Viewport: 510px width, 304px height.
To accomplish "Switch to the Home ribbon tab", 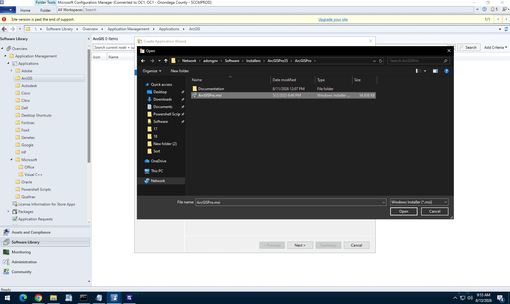I will click(25, 10).
